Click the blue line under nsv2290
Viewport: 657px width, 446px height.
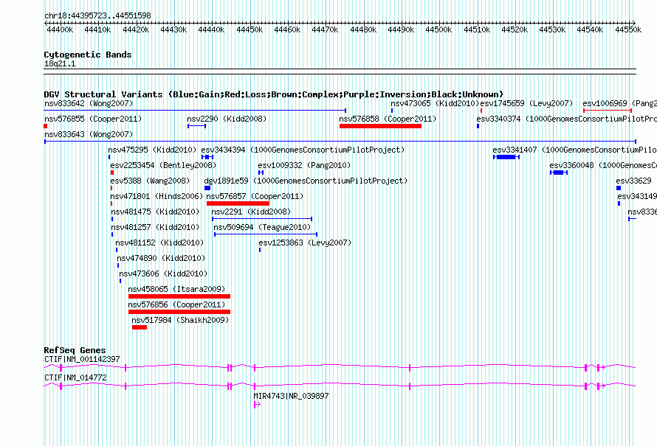point(197,126)
